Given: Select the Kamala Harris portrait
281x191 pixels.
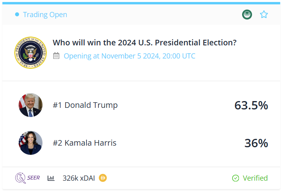Looking at the screenshot, I should click(31, 143).
